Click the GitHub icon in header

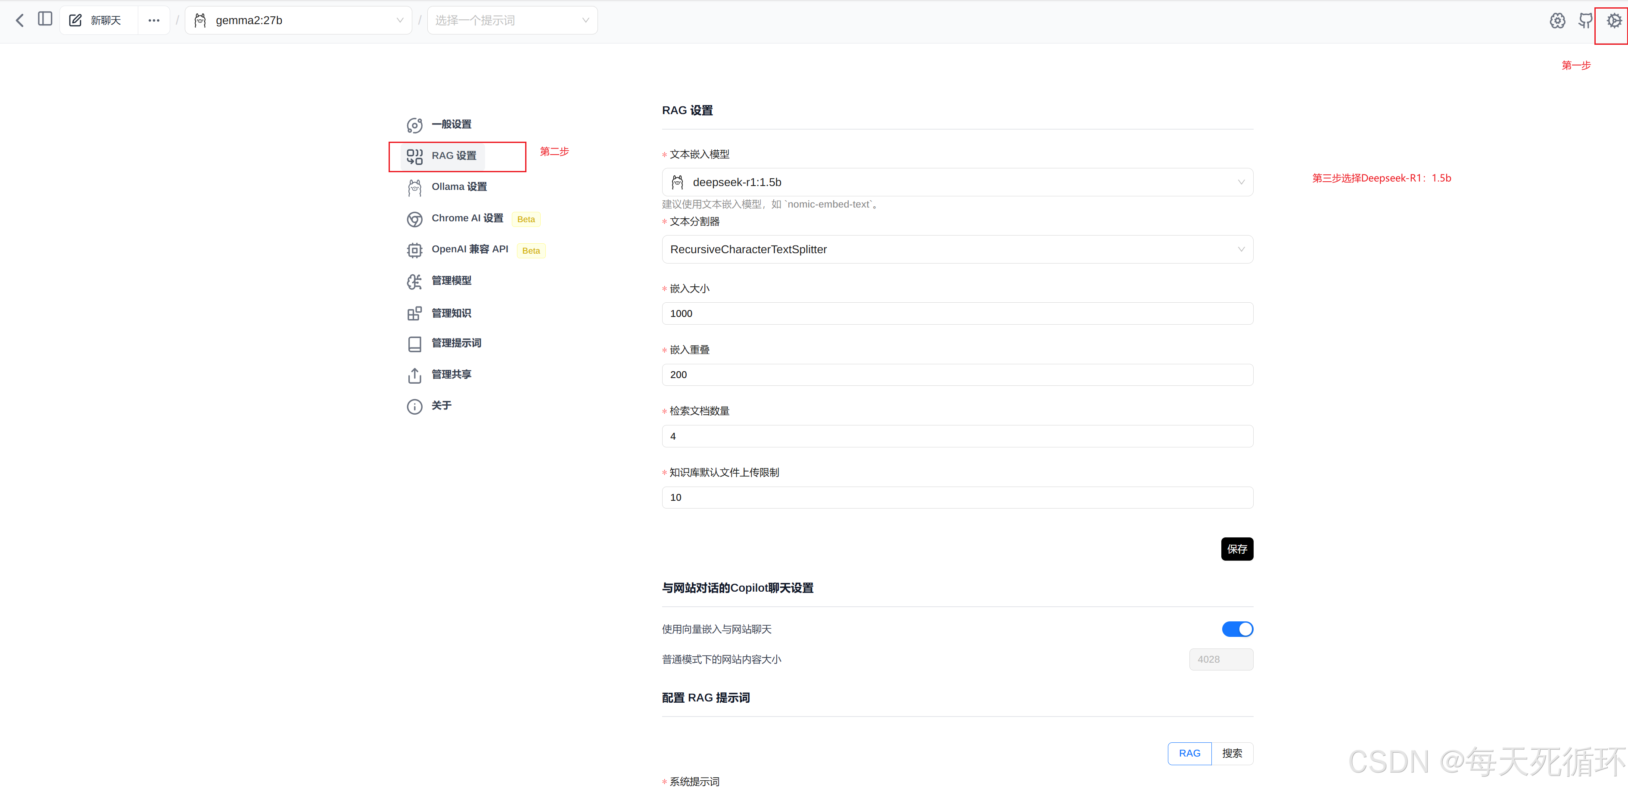[x=1585, y=20]
